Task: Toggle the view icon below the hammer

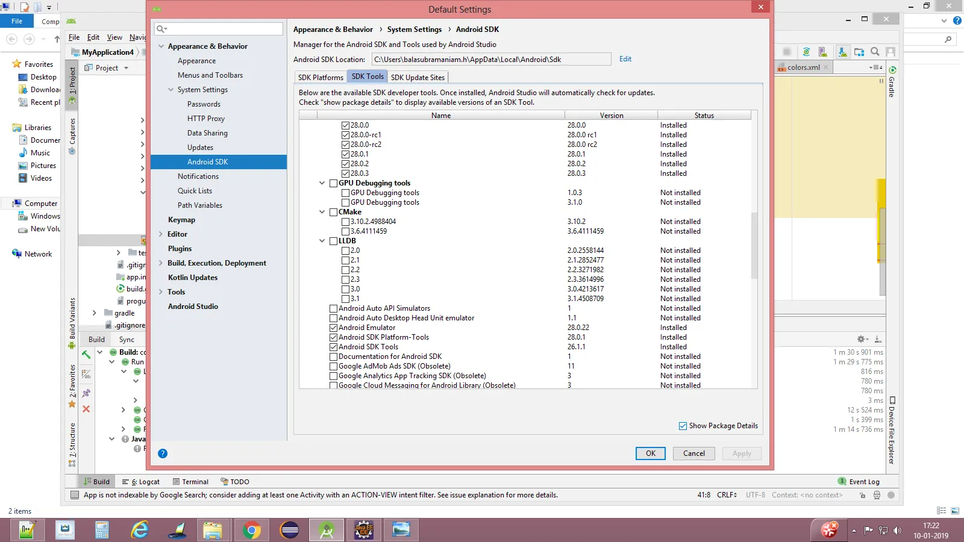Action: click(x=86, y=374)
